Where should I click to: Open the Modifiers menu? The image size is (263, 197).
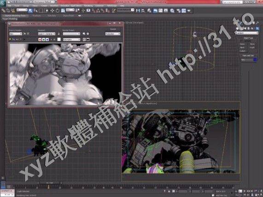click(54, 6)
